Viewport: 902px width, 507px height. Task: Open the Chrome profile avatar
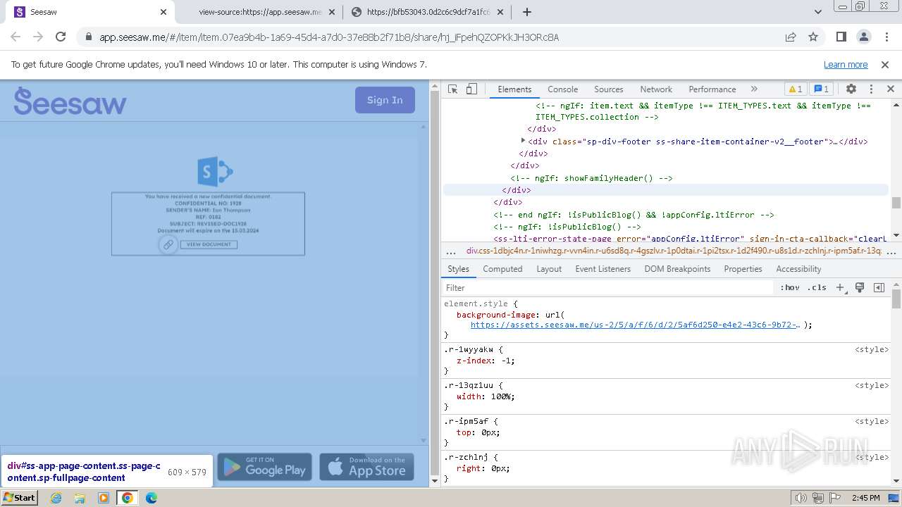click(863, 37)
